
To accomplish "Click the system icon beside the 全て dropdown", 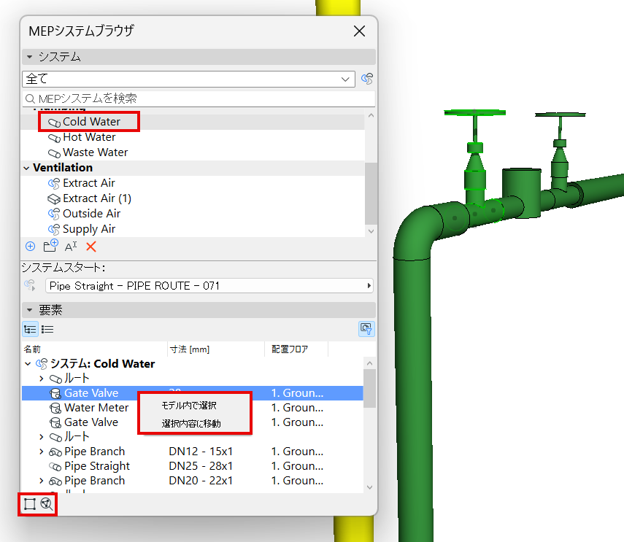I will click(367, 79).
